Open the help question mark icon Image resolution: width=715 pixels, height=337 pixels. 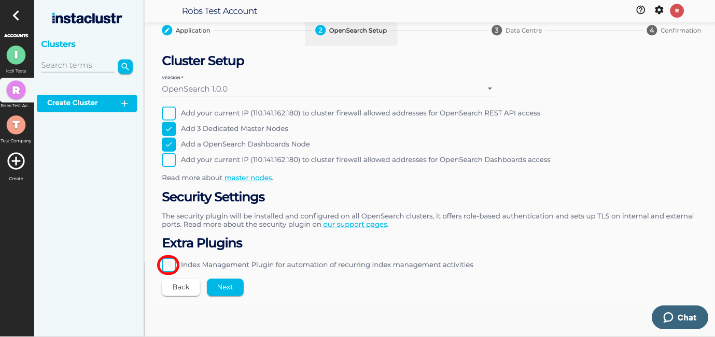point(640,10)
